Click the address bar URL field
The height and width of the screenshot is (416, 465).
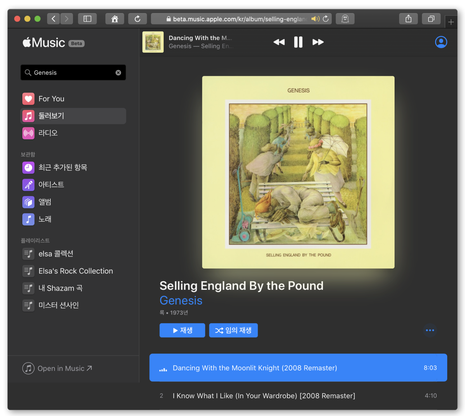(241, 19)
